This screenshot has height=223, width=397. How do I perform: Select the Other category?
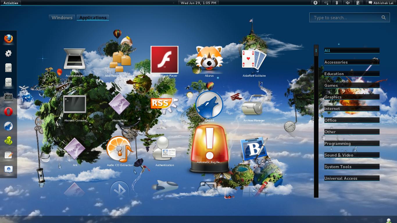pyautogui.click(x=352, y=132)
